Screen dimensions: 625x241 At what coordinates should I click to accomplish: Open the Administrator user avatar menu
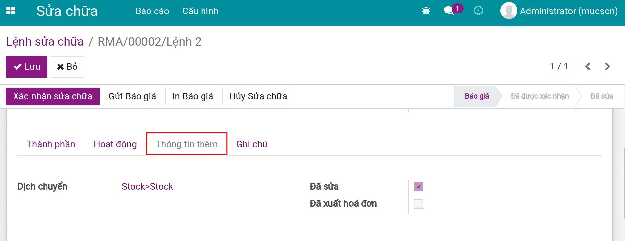[509, 11]
